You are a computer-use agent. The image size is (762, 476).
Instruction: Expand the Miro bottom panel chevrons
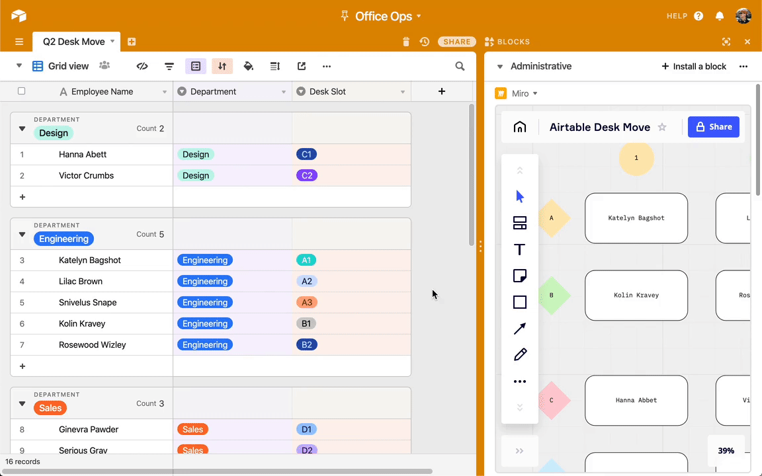[x=519, y=451]
